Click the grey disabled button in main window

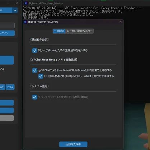tap(7, 118)
